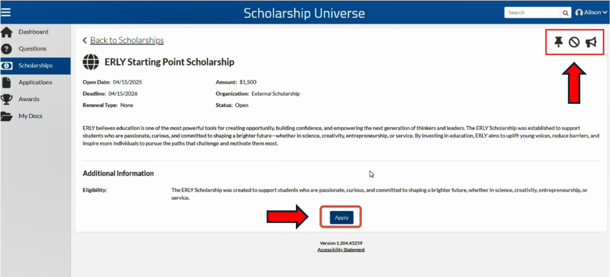Viewport: 610px width, 277px height.
Task: Click the globe icon beside scholarship title
Action: click(91, 62)
